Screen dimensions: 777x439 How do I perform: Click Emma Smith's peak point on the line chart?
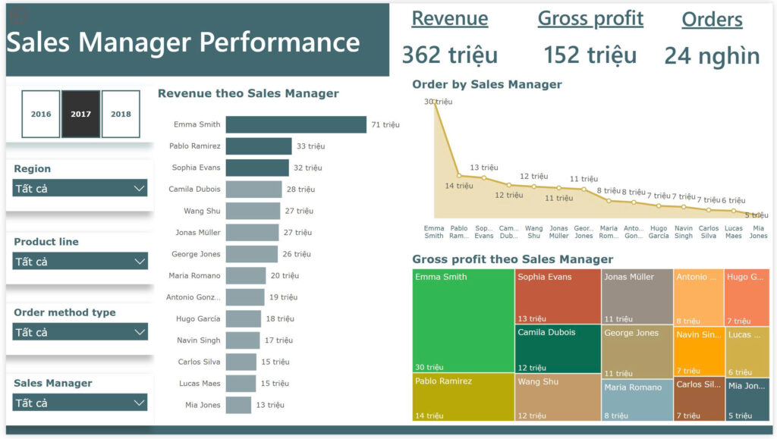tap(435, 104)
